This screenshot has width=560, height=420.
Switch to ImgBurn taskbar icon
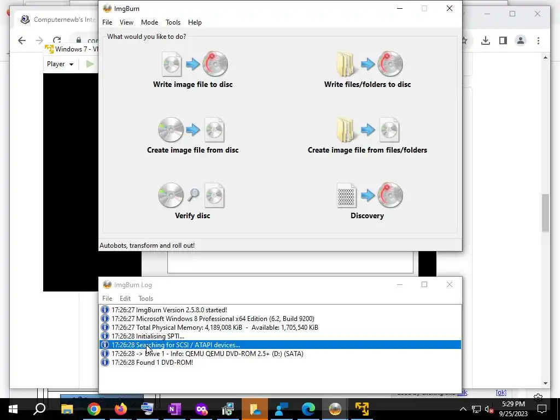tap(335, 409)
